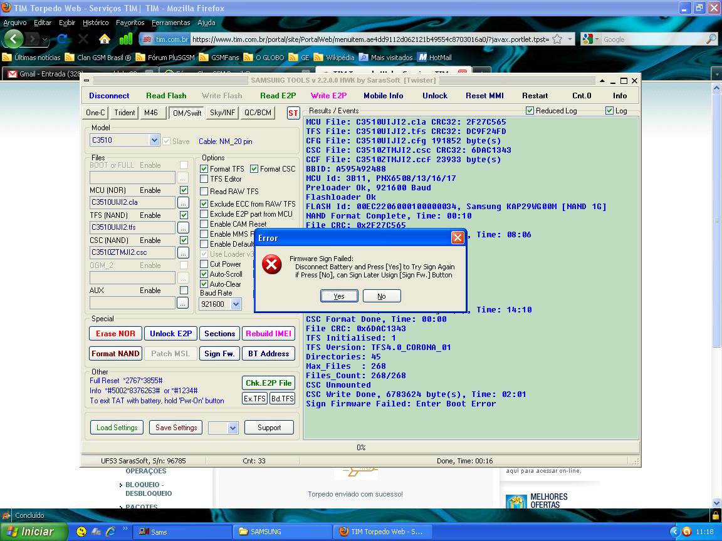Toggle Exclude ECC from RAW TFS

204,204
